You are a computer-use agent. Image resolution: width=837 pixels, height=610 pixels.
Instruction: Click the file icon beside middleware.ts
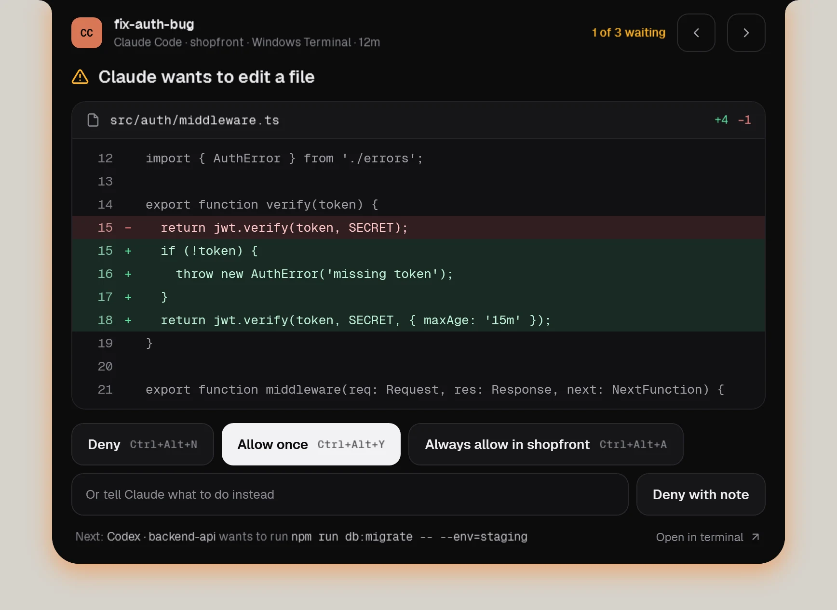(x=93, y=120)
